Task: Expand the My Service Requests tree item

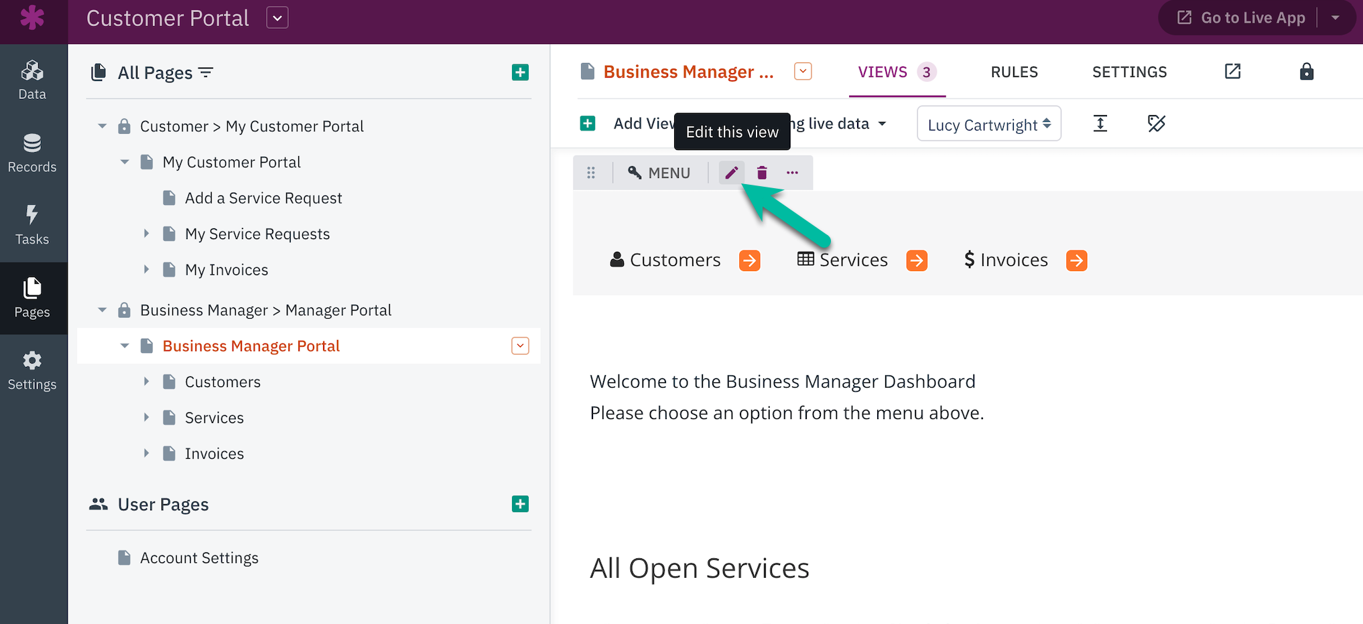Action: tap(147, 234)
